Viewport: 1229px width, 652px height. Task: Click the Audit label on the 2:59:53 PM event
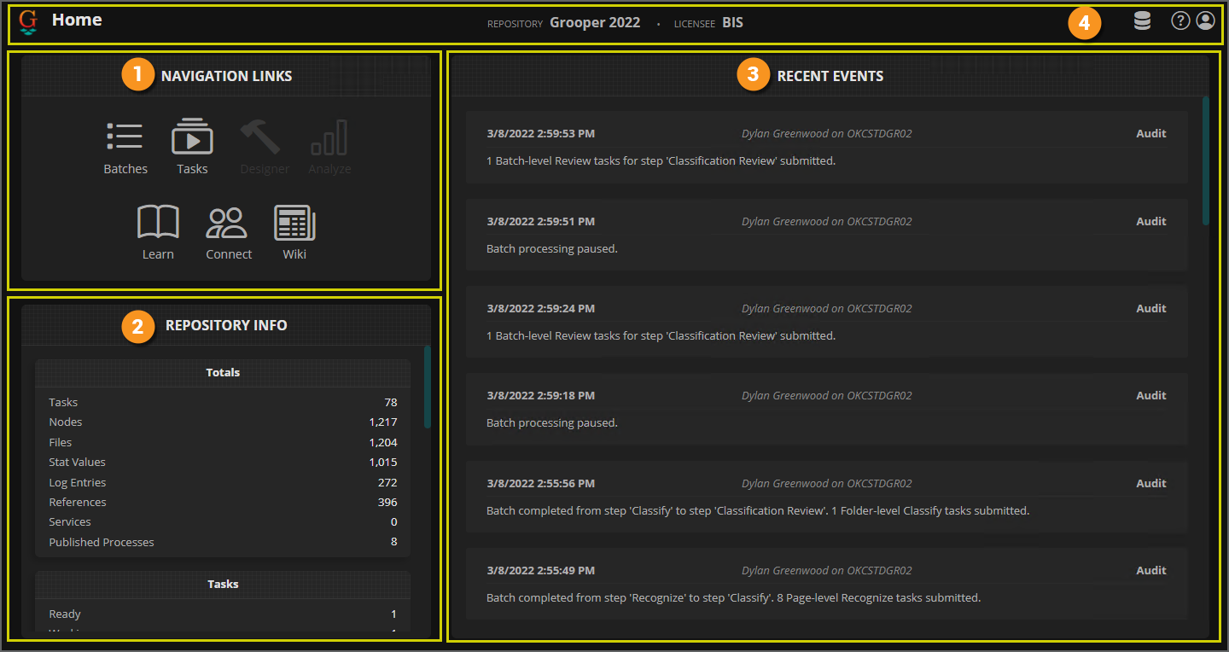click(x=1150, y=134)
